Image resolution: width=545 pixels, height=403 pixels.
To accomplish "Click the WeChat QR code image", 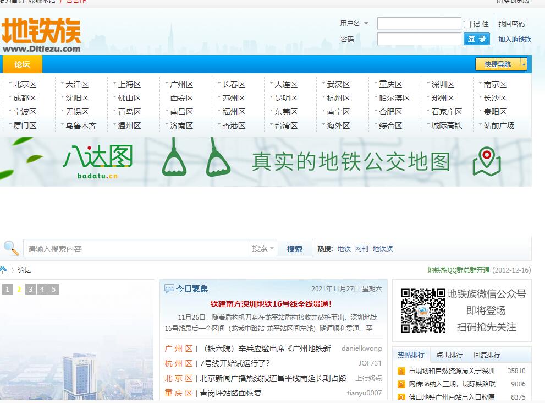I will (422, 311).
